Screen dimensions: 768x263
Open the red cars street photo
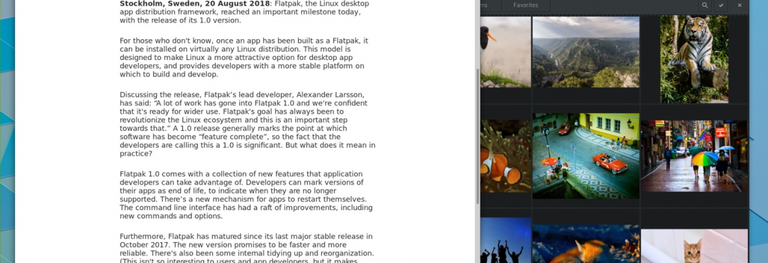(586, 156)
